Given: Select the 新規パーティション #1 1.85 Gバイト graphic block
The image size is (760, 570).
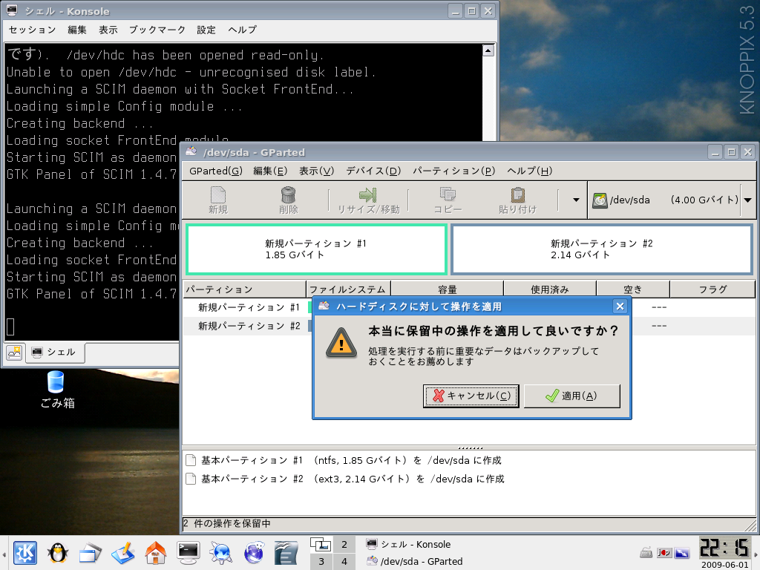Looking at the screenshot, I should pyautogui.click(x=316, y=249).
